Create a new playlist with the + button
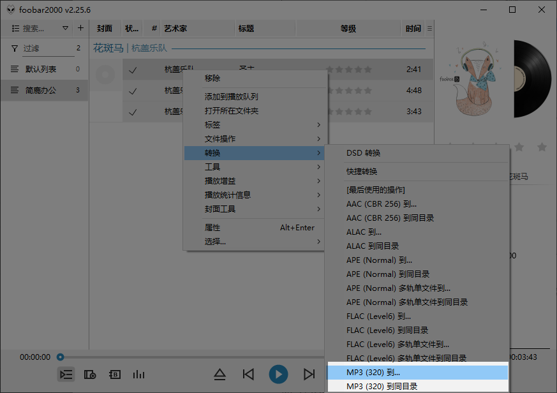The image size is (557, 393). (80, 28)
